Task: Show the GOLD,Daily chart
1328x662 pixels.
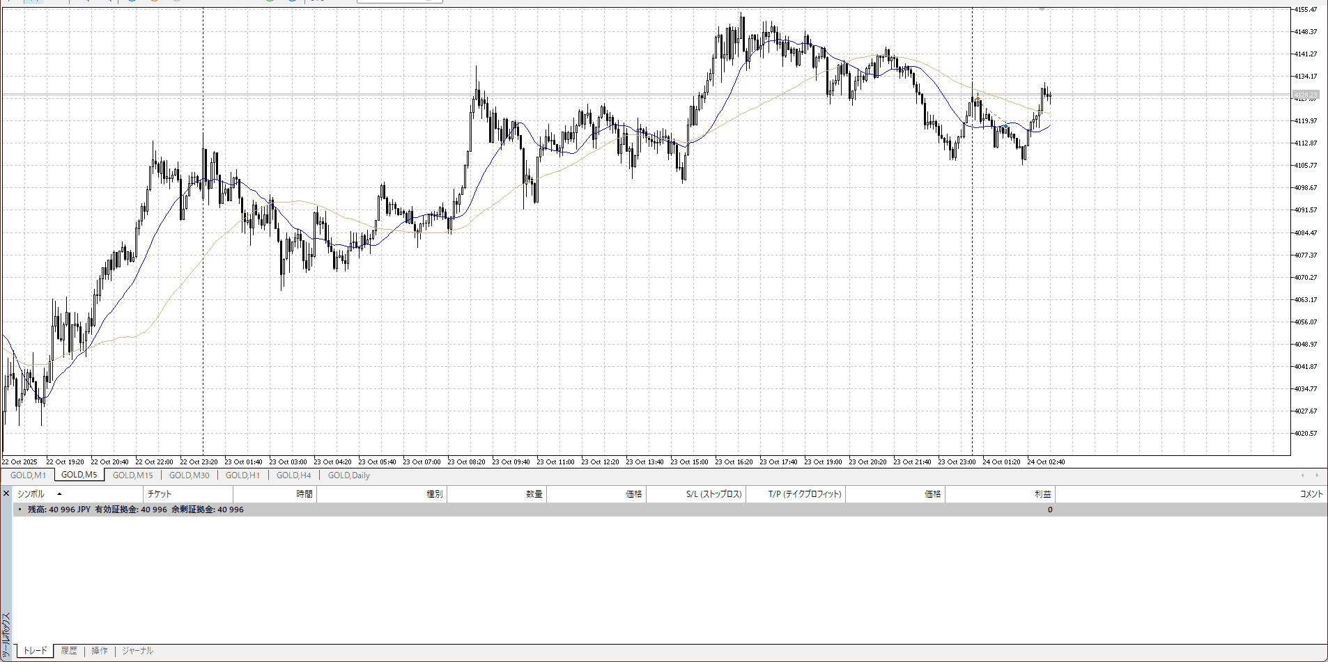Action: pos(348,475)
